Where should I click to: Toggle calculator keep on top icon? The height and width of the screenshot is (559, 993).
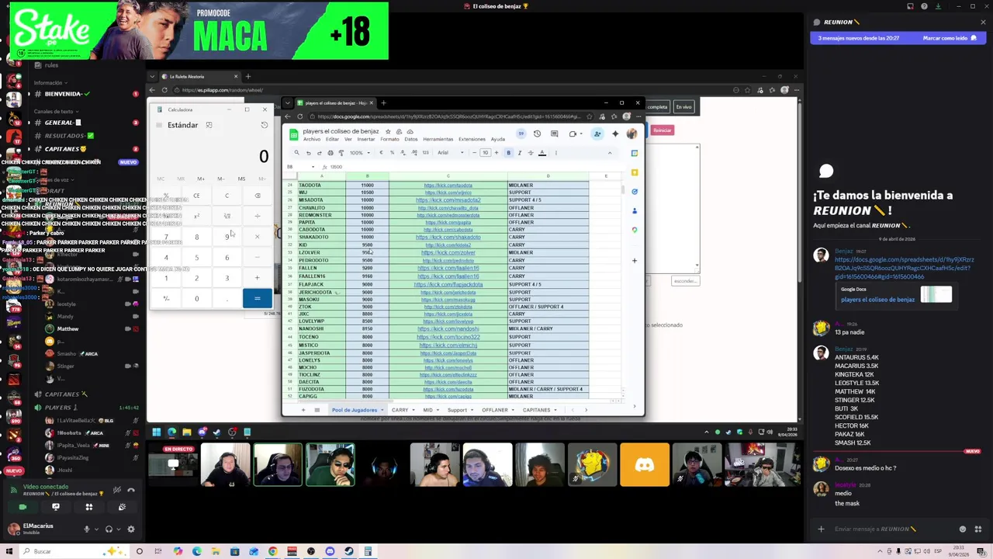[x=209, y=125]
